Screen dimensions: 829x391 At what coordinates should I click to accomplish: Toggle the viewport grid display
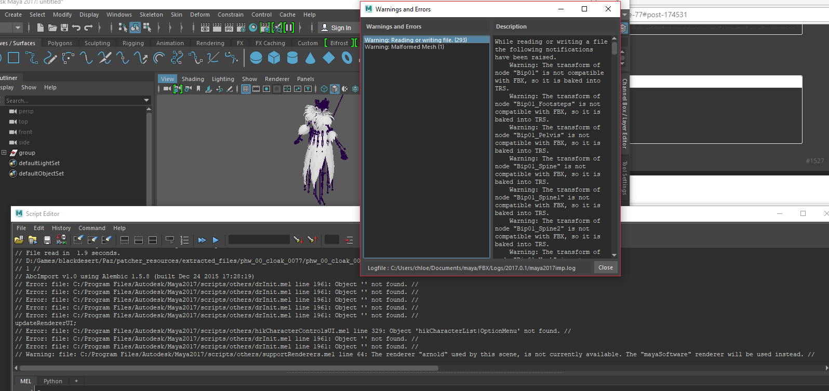point(246,89)
